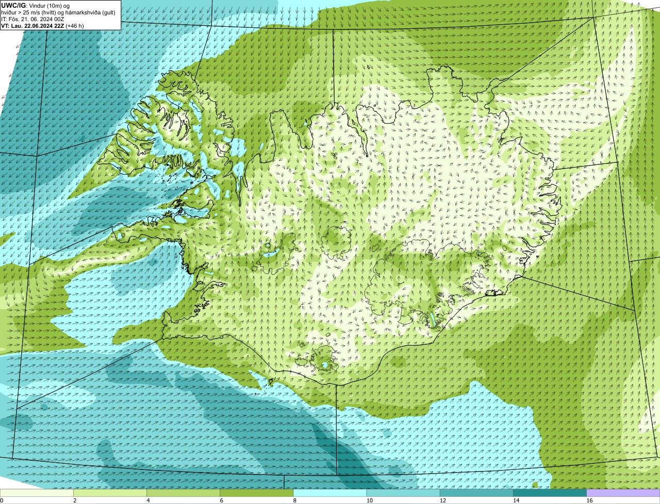
Task: Click the title line 'UWC/IG: Vindur (10m) og'
Action: pyautogui.click(x=35, y=6)
